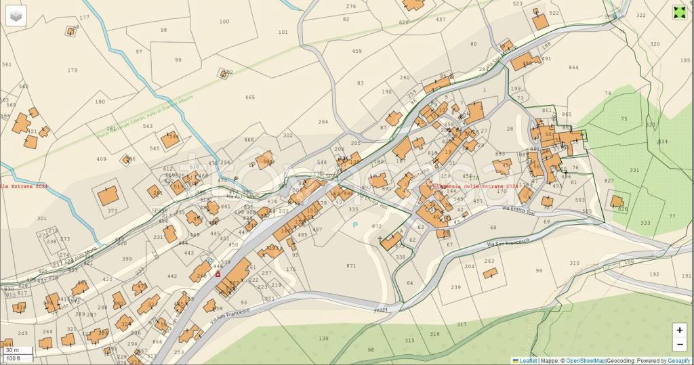The width and height of the screenshot is (694, 365).
Task: Select parcel number 399
Action: tap(127, 259)
